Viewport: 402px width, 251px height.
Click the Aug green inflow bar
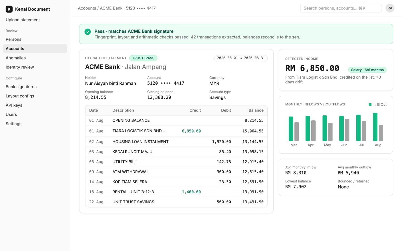coord(375,127)
